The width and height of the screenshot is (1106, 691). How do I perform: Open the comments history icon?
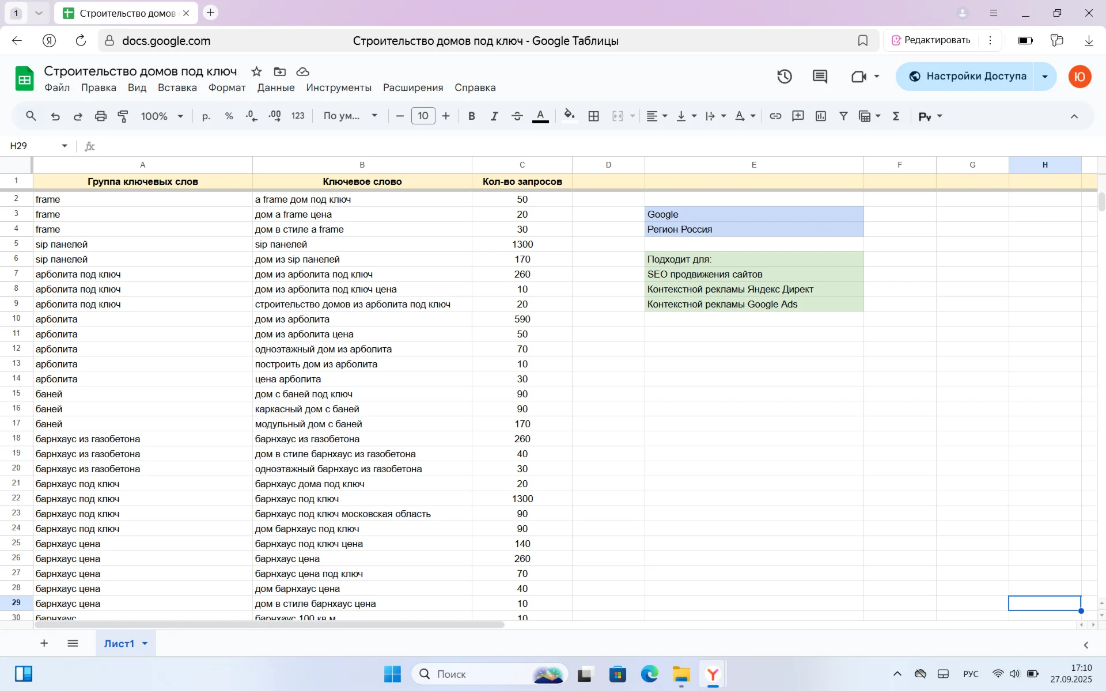[x=820, y=77]
